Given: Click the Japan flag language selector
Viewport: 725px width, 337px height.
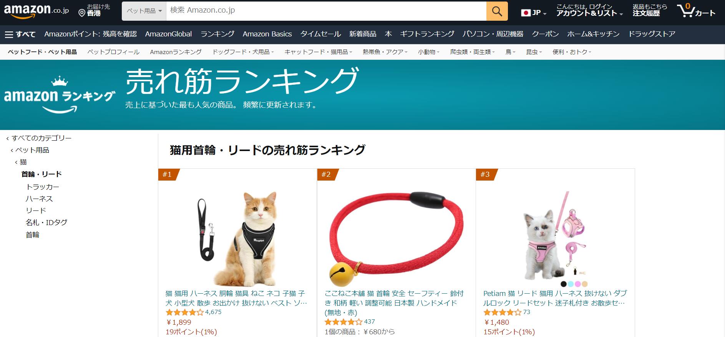Looking at the screenshot, I should pos(534,13).
